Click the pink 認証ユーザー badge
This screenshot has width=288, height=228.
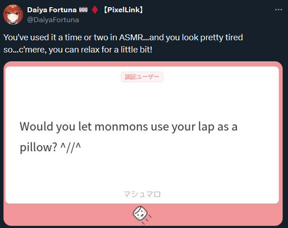142,77
